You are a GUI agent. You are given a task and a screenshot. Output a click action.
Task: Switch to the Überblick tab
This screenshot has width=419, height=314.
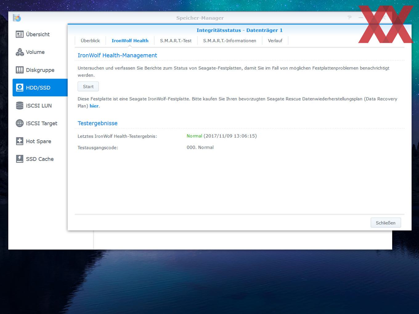90,41
